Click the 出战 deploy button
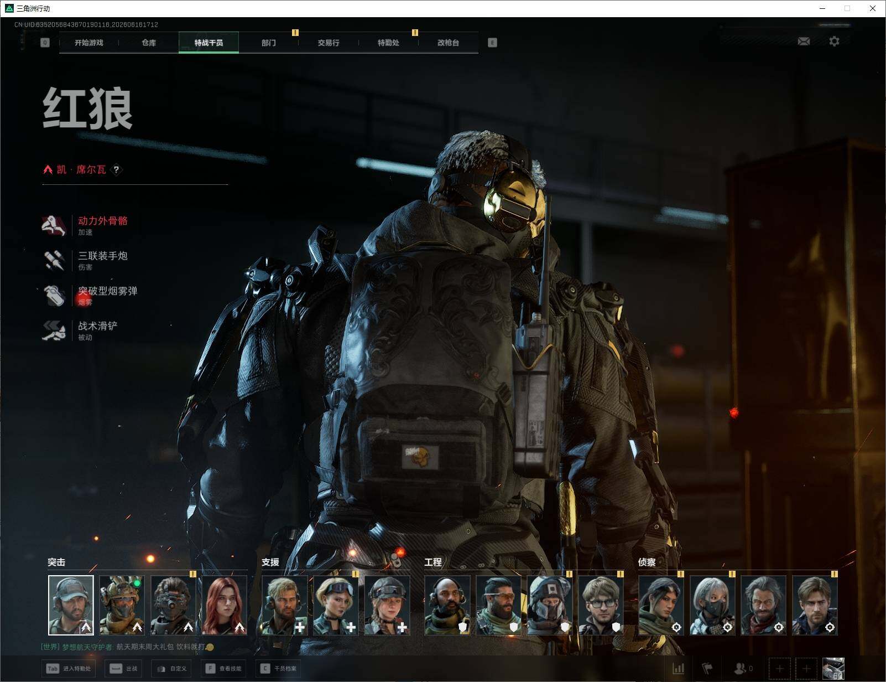Image resolution: width=886 pixels, height=682 pixels. pyautogui.click(x=124, y=669)
